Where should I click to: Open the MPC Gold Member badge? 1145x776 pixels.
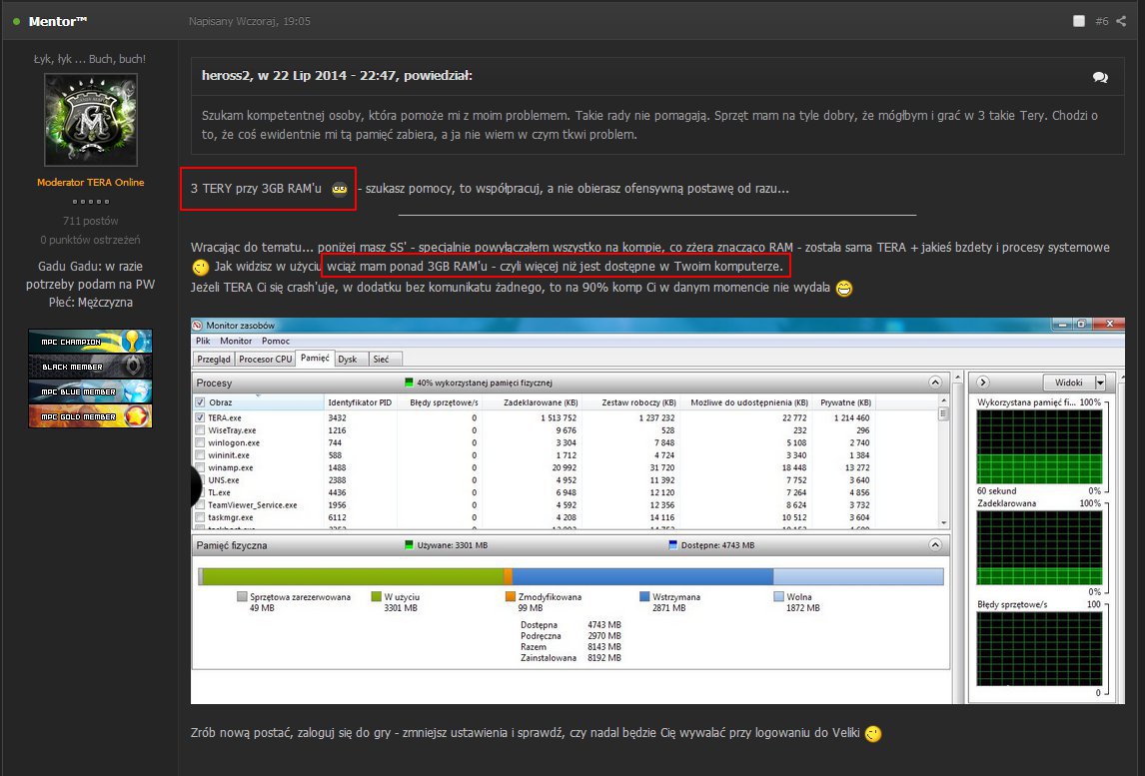point(90,416)
